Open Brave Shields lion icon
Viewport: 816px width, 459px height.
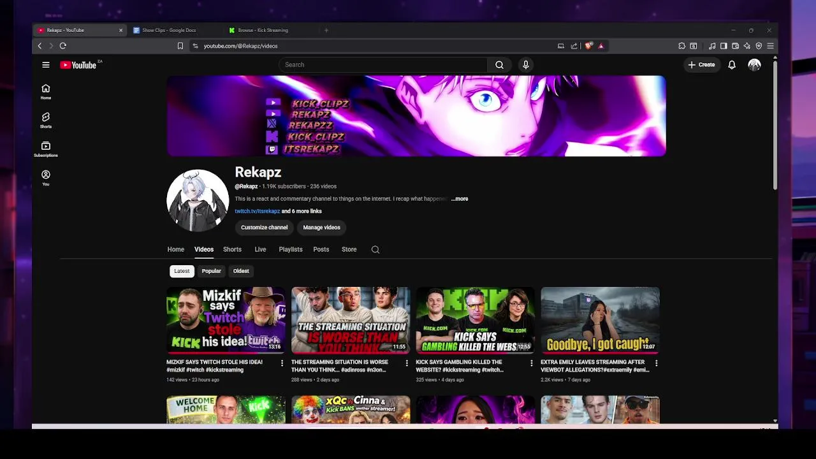click(x=589, y=46)
